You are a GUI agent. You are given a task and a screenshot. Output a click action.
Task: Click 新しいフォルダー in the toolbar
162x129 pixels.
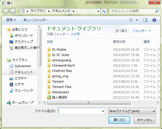[x=36, y=20]
